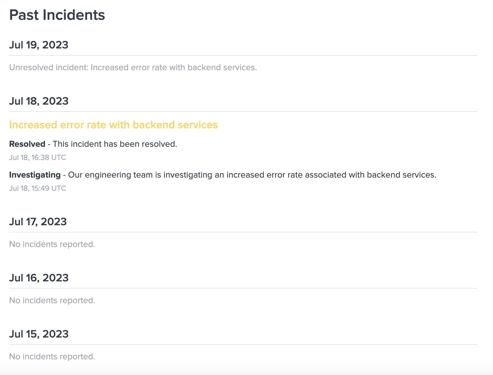This screenshot has height=375, width=493.
Task: Click the 'Investigating' status label
Action: click(35, 175)
